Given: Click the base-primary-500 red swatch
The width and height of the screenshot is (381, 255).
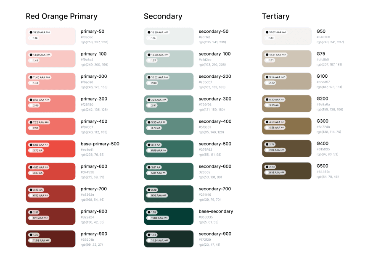Looking at the screenshot, I should pyautogui.click(x=50, y=149).
